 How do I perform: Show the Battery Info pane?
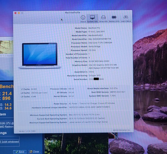[114, 18]
